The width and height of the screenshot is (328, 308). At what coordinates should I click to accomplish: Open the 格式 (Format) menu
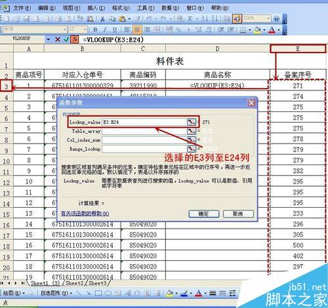click(121, 8)
